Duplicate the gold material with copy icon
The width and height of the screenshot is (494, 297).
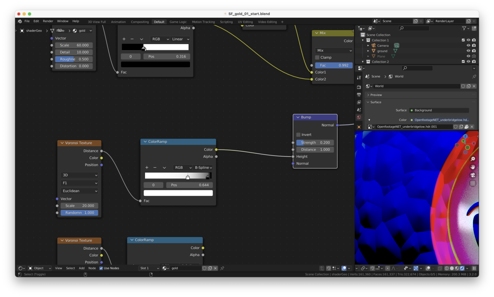pos(210,268)
